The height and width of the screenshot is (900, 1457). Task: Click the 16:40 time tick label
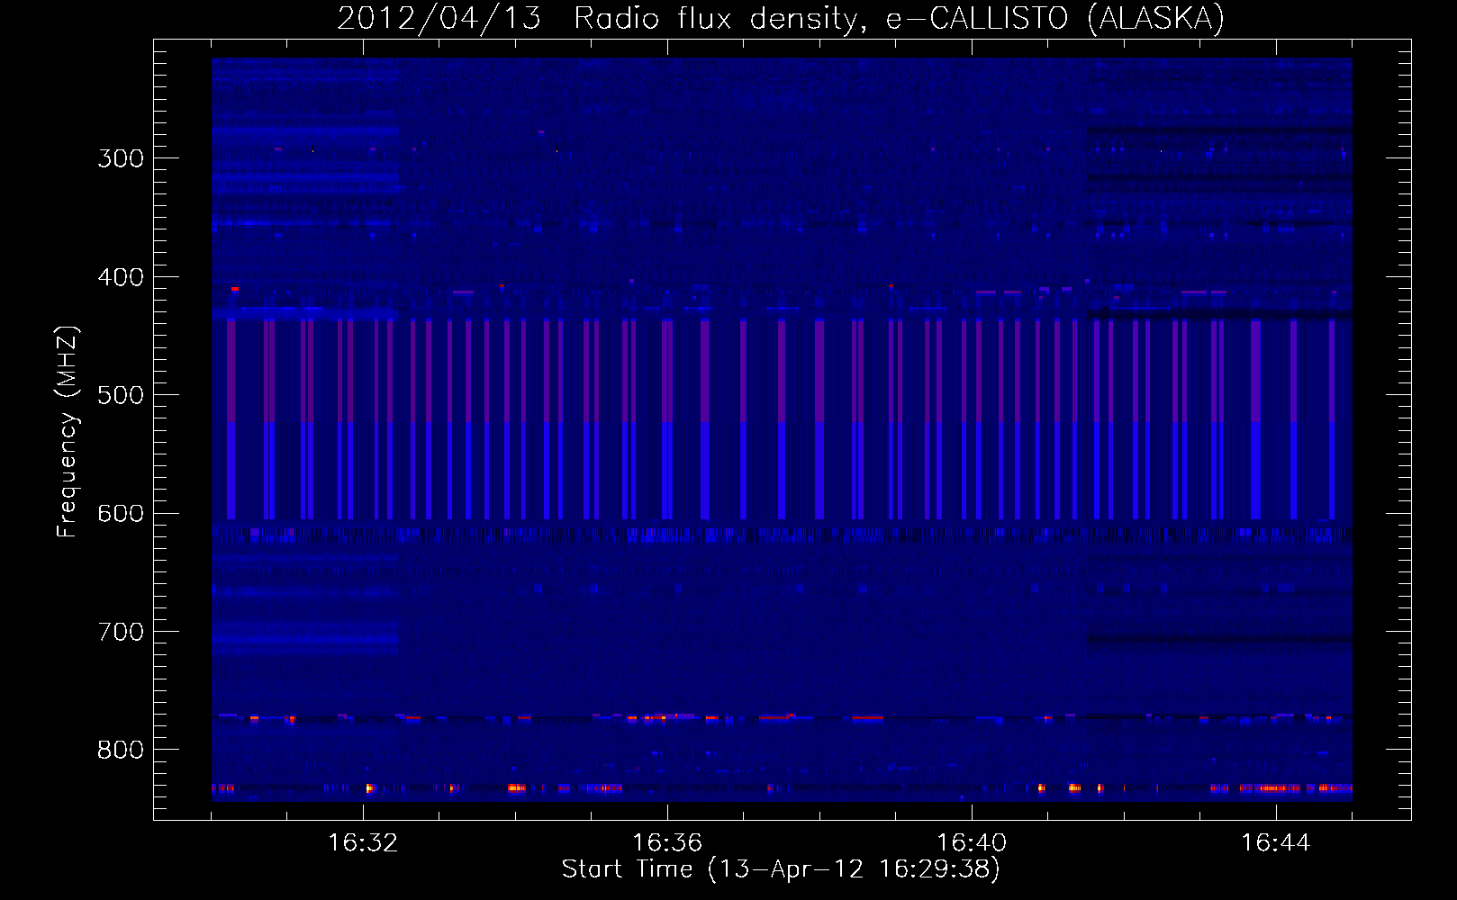tap(972, 843)
